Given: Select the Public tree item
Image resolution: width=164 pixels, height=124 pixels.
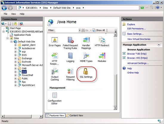Looking at the screenshot, I should (25, 78).
